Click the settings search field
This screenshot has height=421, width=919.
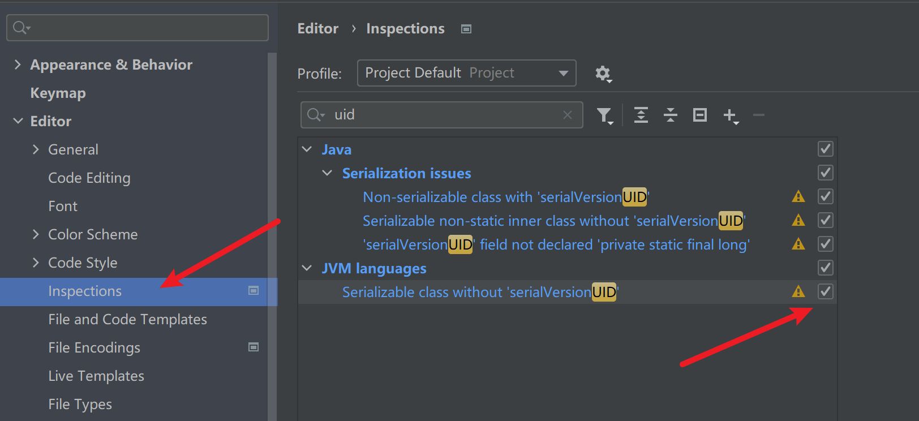click(x=138, y=28)
